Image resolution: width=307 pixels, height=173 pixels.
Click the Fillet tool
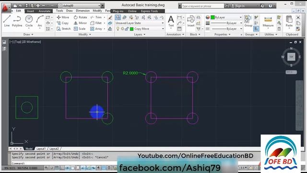tap(96, 23)
